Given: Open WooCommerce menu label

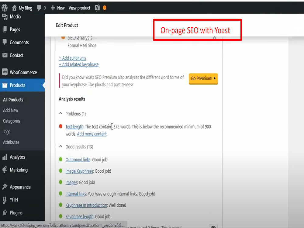Looking at the screenshot, I should 23,72.
